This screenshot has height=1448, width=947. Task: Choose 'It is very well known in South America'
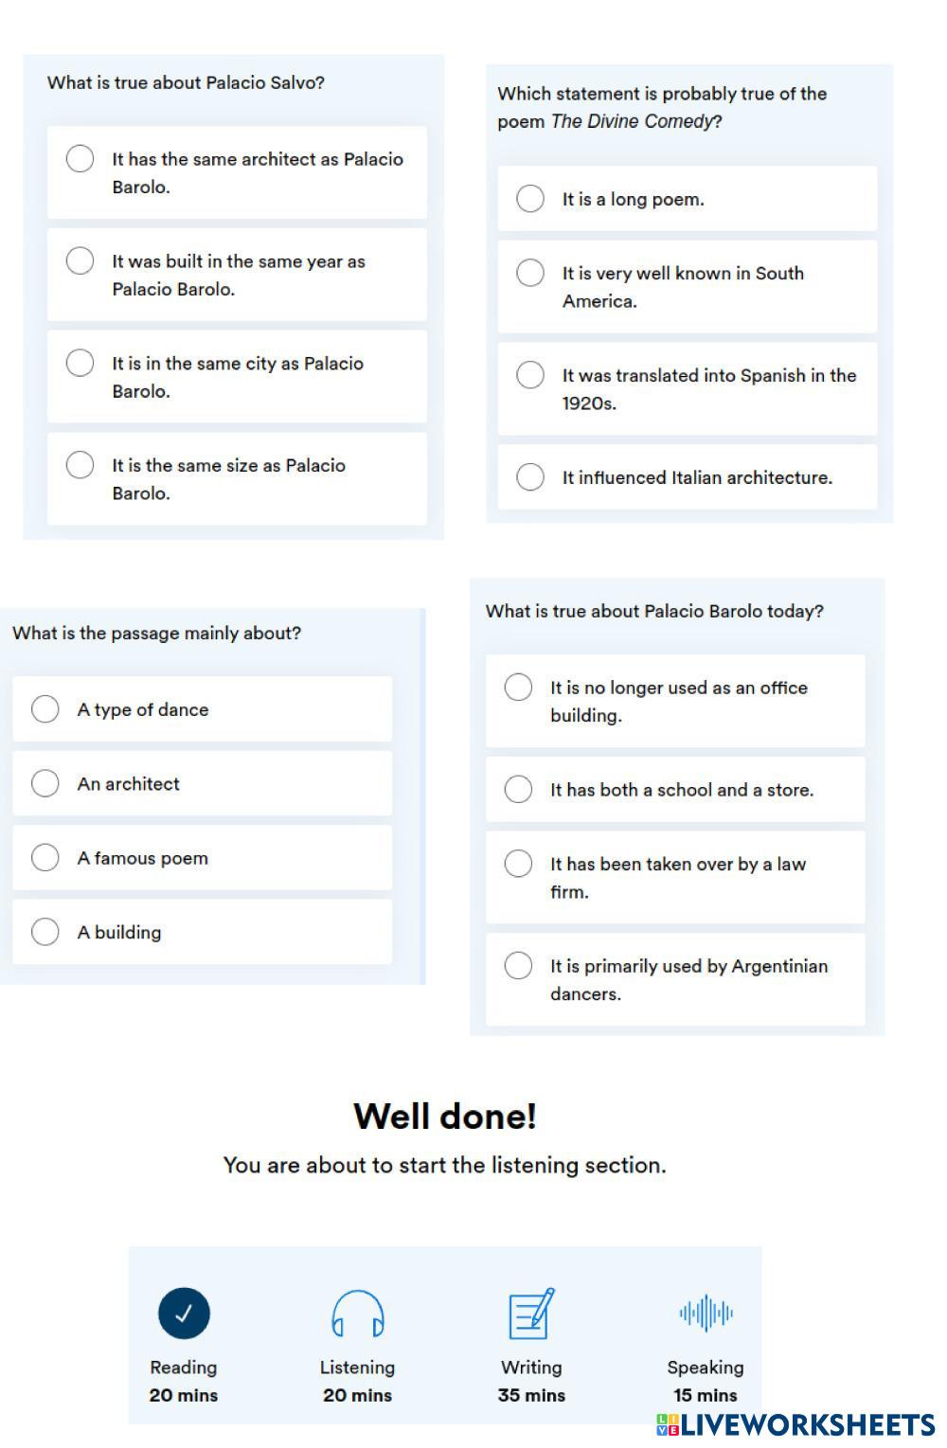coord(530,273)
